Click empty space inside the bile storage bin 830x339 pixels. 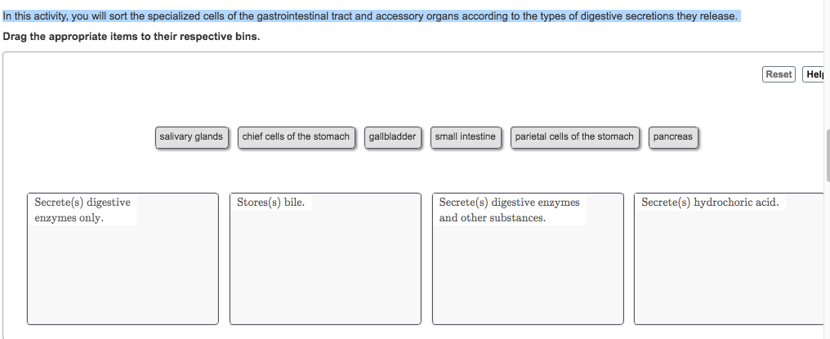click(325, 278)
